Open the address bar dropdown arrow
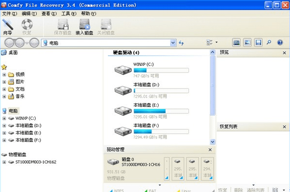Viewport: 290px width, 192px height. pyautogui.click(x=173, y=43)
